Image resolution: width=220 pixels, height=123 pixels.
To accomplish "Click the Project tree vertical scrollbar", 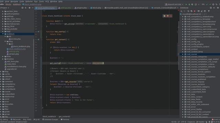I will pyautogui.click(x=34, y=54).
